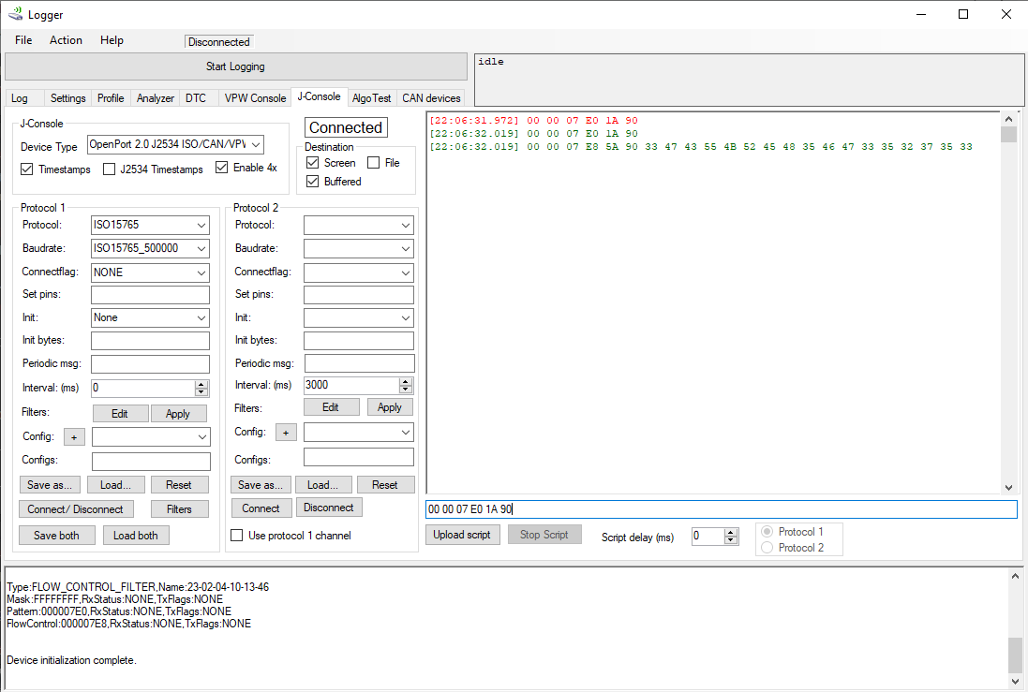Uncheck the Screen destination checkbox
Screen dimensions: 1028x692
313,163
